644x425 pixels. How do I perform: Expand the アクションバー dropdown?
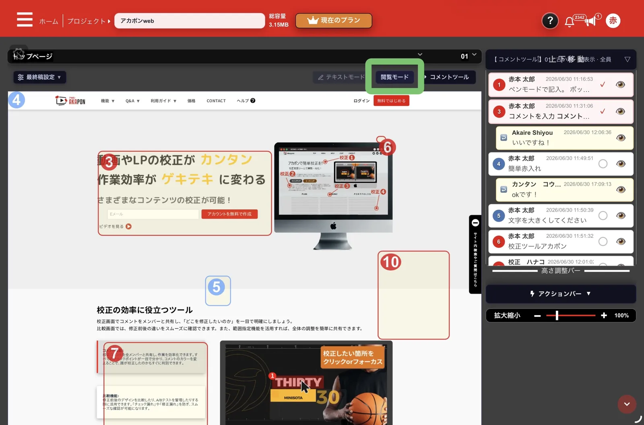561,294
